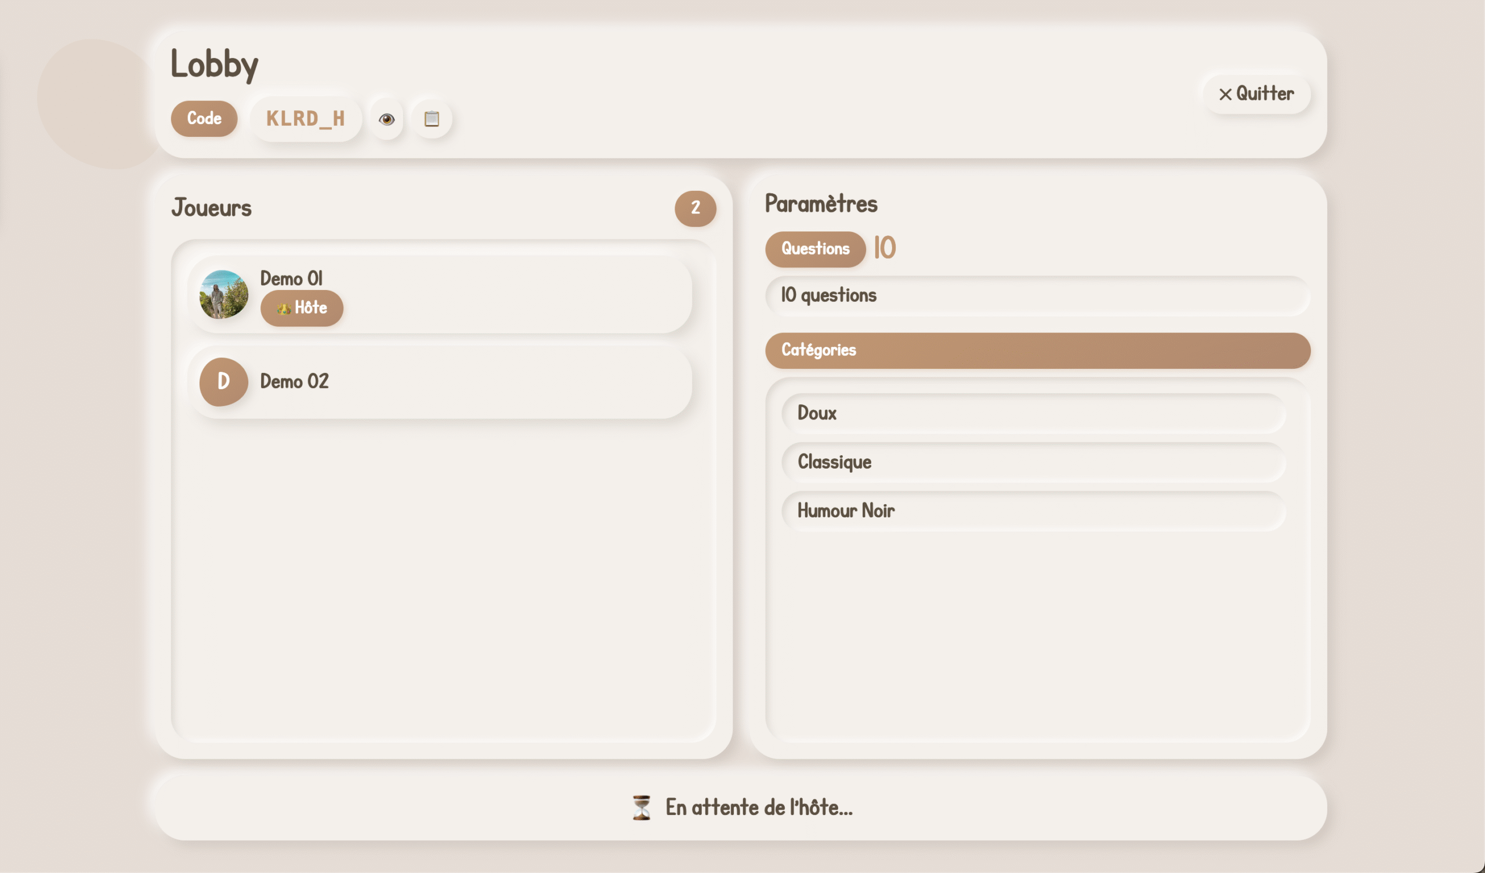1485x873 pixels.
Task: Select the Classique category
Action: 1033,462
